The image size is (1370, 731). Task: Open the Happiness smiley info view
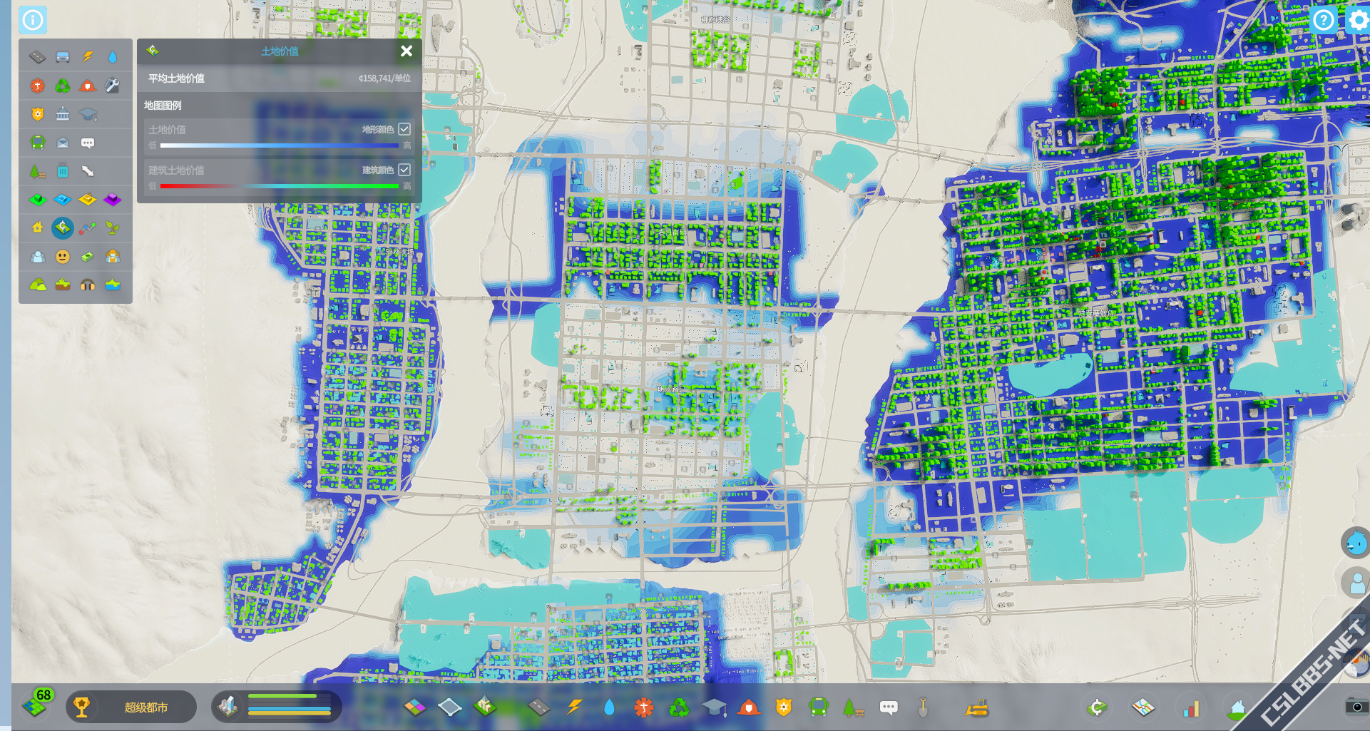[63, 257]
